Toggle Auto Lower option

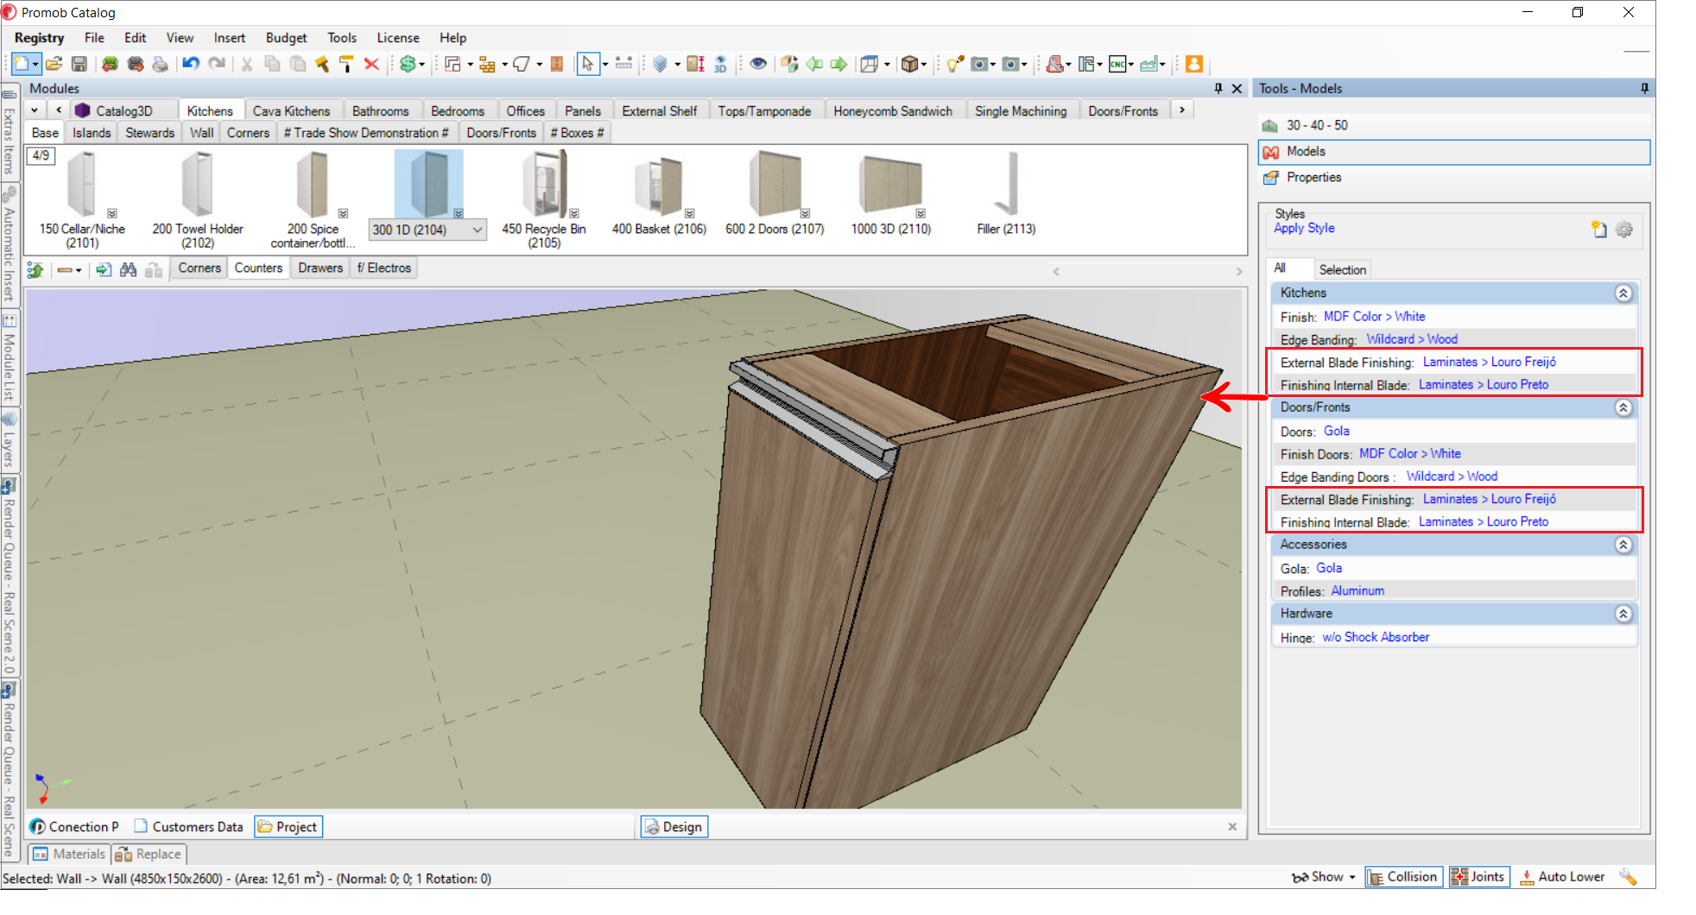tap(1562, 877)
